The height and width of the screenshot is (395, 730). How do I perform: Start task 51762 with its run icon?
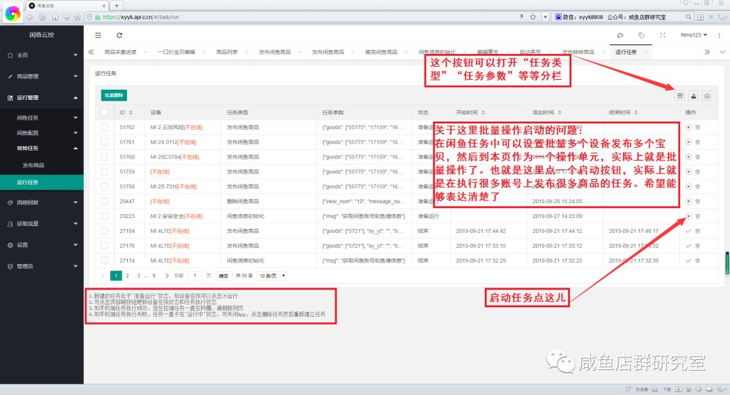tap(688, 127)
